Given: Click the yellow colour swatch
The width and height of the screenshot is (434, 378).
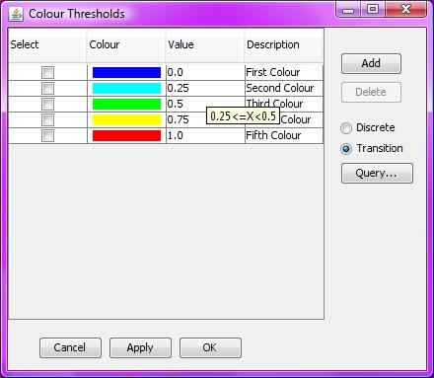Looking at the screenshot, I should (126, 119).
